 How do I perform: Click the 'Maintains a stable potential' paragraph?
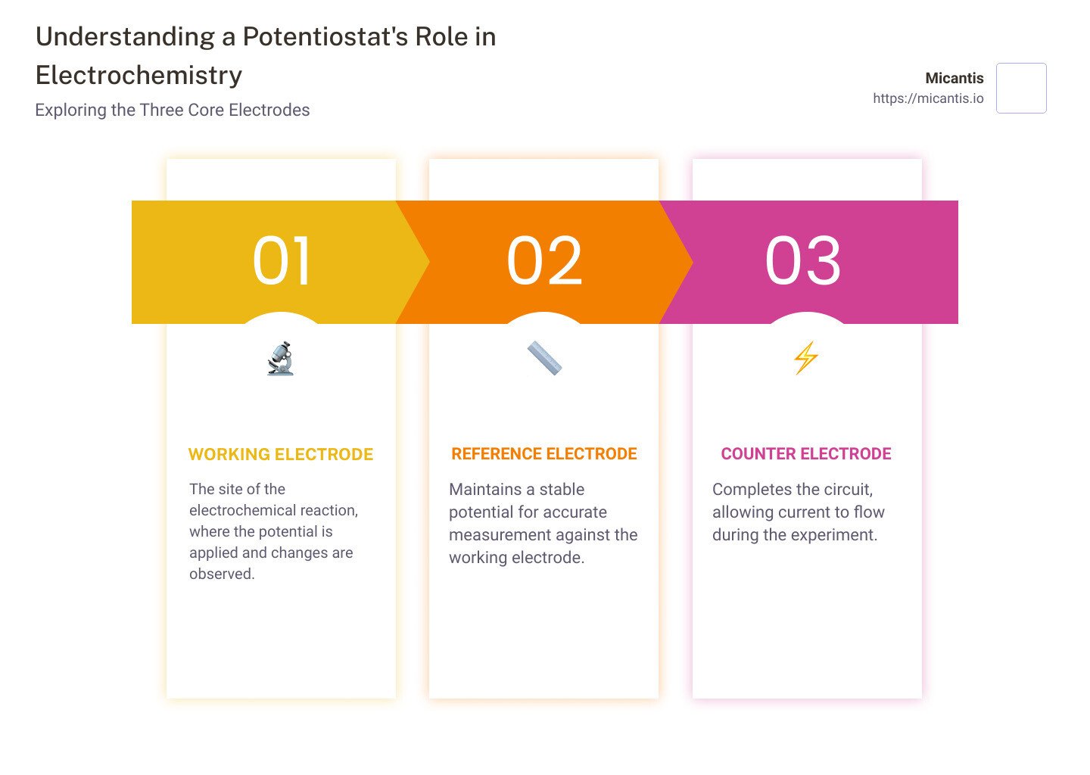[x=543, y=523]
